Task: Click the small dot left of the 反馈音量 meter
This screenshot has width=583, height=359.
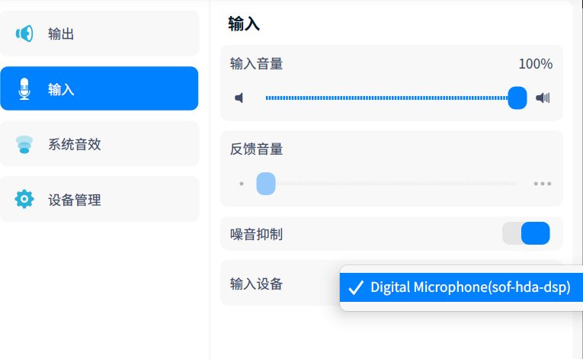Action: point(242,184)
